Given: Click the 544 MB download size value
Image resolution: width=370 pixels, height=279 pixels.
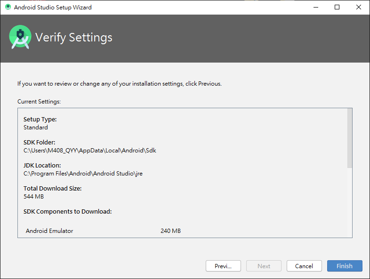Looking at the screenshot, I should 33,197.
